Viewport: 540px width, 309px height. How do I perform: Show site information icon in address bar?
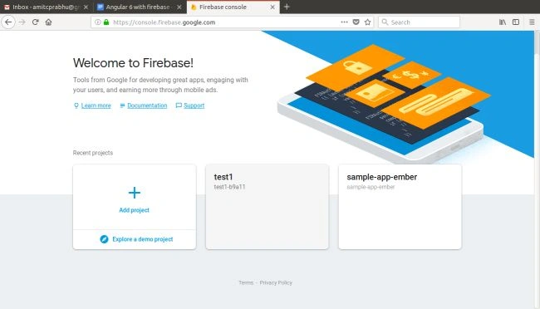coord(98,22)
